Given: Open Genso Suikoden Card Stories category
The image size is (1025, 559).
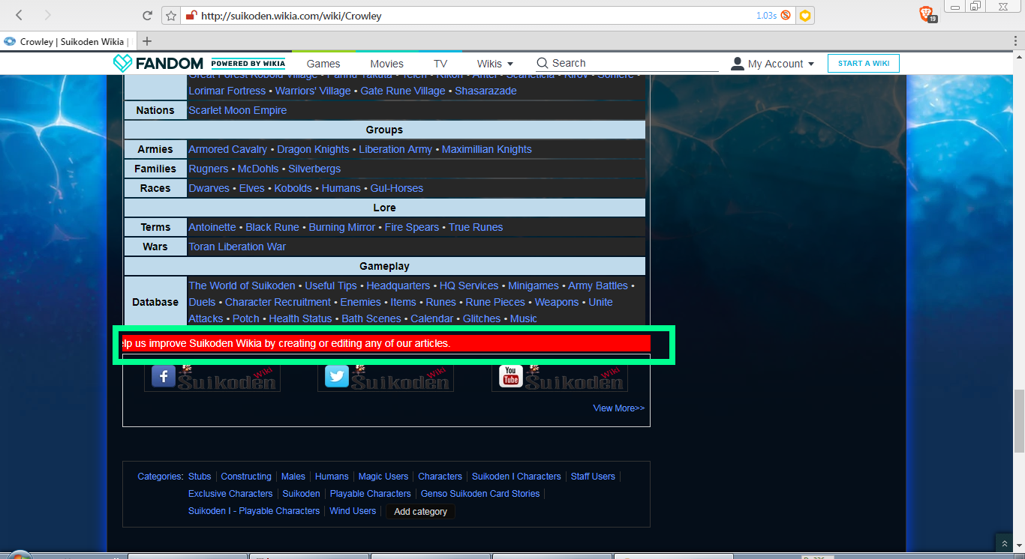Looking at the screenshot, I should click(x=480, y=494).
